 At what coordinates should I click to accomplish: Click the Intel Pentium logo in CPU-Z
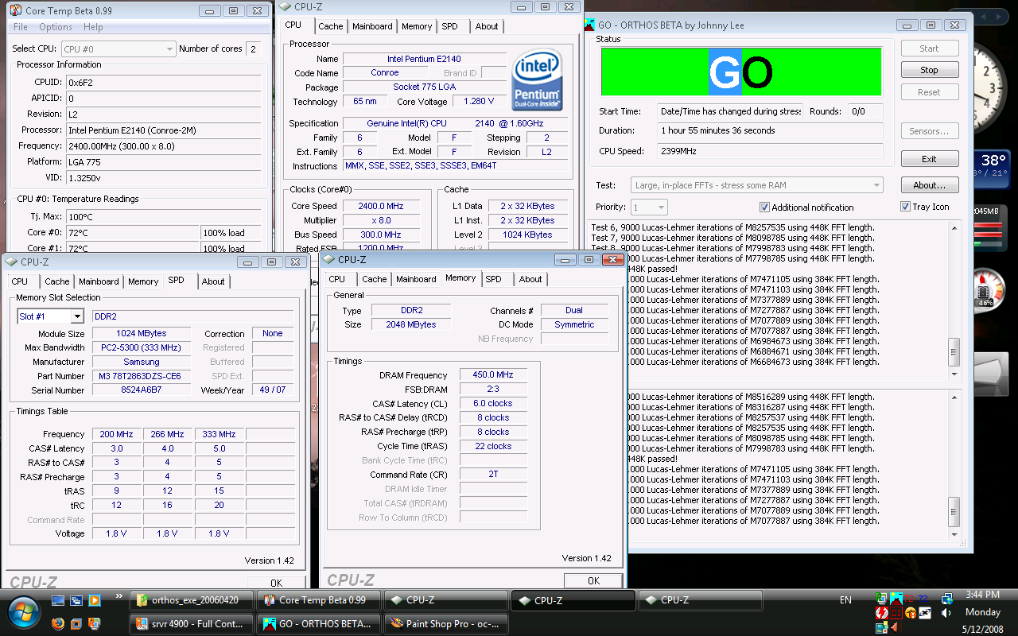click(x=538, y=80)
